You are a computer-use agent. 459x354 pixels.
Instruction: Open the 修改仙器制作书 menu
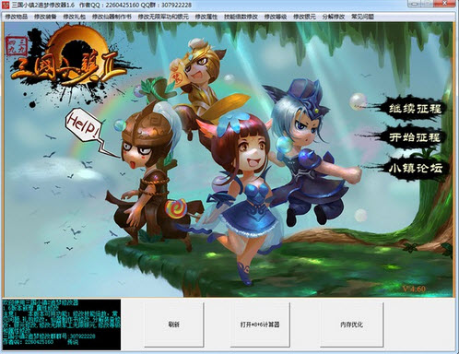112,17
